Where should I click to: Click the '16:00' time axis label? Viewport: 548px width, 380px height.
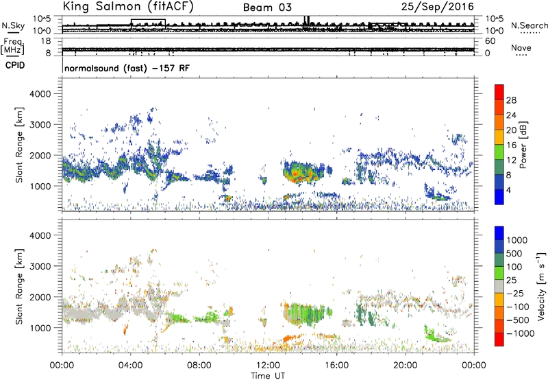point(336,366)
